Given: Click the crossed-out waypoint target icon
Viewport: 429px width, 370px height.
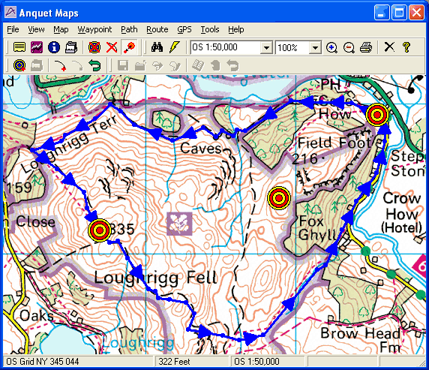Looking at the screenshot, I should pyautogui.click(x=94, y=47).
